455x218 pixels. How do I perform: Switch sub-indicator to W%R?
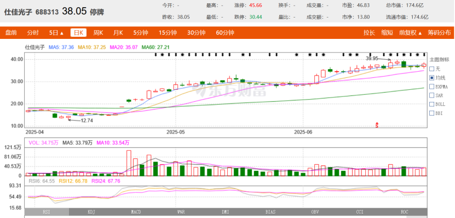[x=181, y=212]
